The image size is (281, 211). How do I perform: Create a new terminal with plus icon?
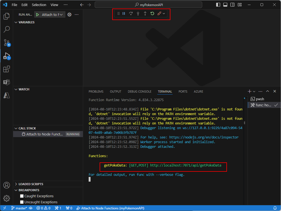pyautogui.click(x=249, y=91)
